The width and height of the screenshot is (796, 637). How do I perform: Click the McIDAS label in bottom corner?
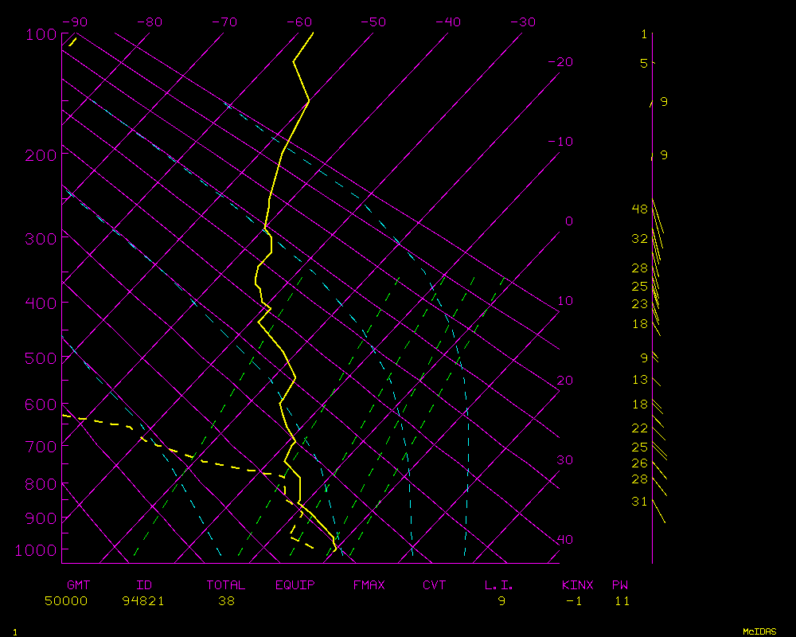pos(759,631)
